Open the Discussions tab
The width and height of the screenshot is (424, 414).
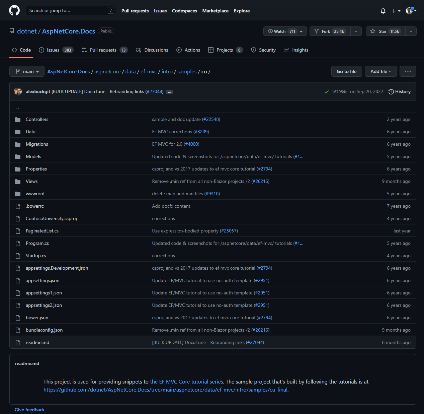tap(152, 50)
